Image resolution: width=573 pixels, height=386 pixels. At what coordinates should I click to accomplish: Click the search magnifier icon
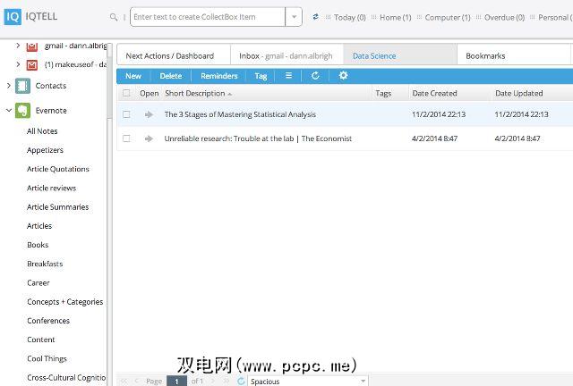pyautogui.click(x=114, y=17)
